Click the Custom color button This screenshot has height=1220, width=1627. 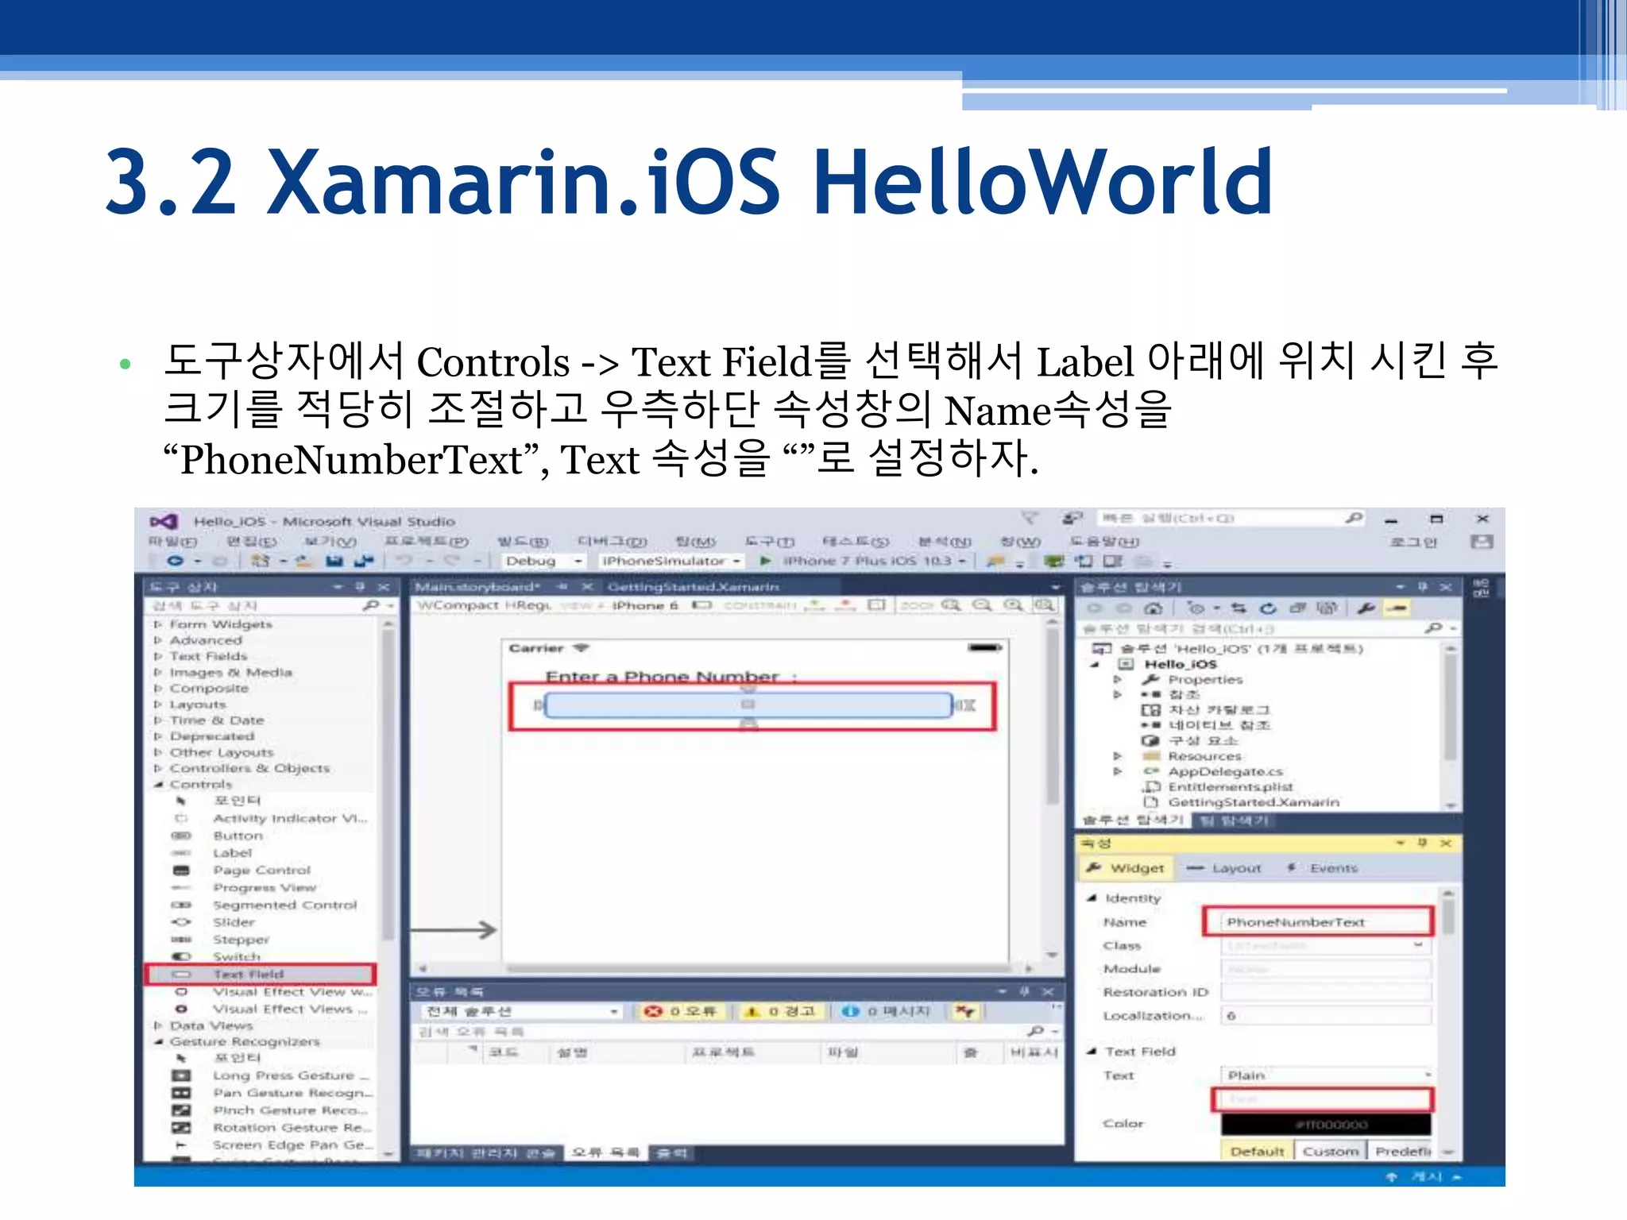tap(1330, 1152)
